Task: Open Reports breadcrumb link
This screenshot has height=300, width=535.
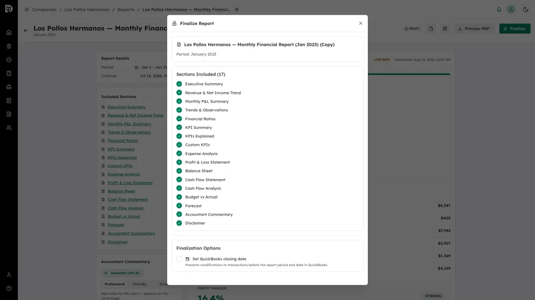Action: pos(126,9)
